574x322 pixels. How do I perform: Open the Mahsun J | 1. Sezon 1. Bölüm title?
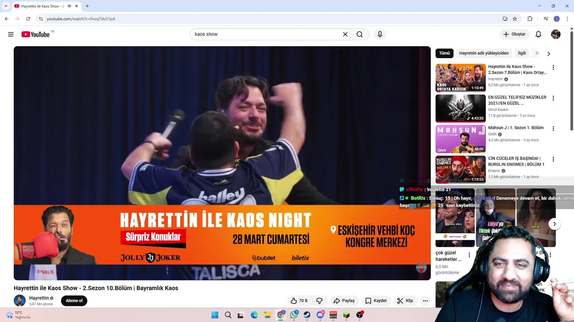pos(516,128)
